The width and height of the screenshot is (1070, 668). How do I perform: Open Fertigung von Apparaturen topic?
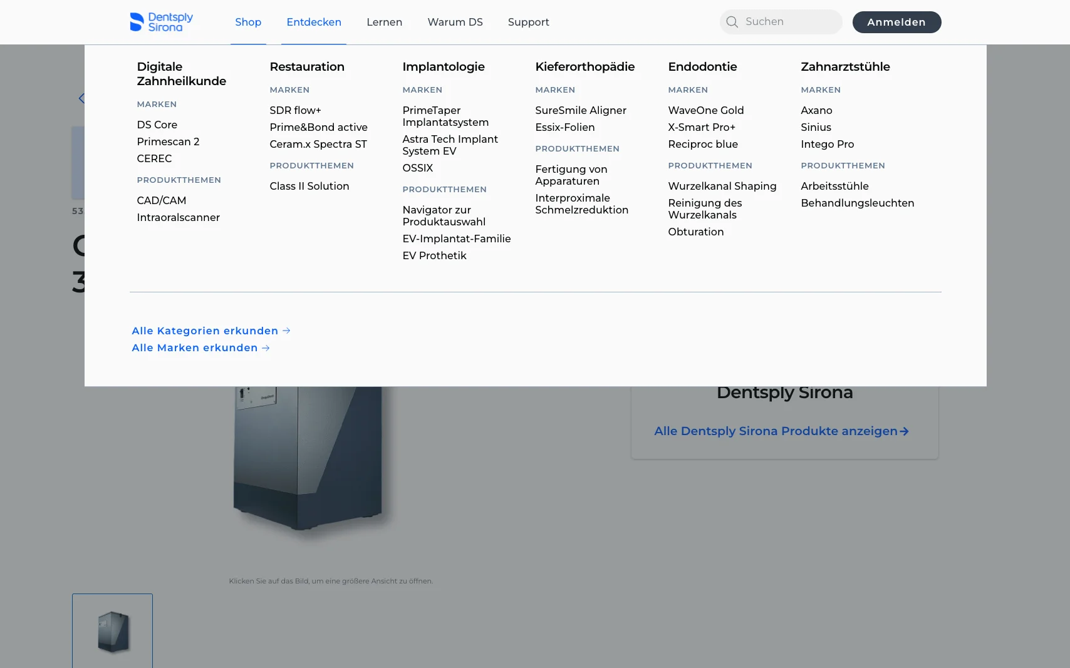pos(571,175)
